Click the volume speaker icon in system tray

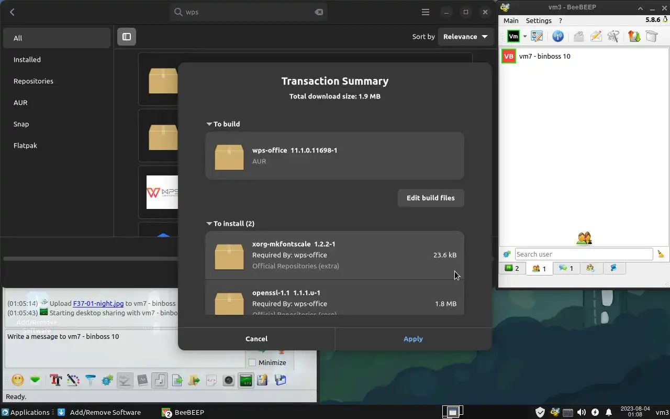click(x=582, y=412)
